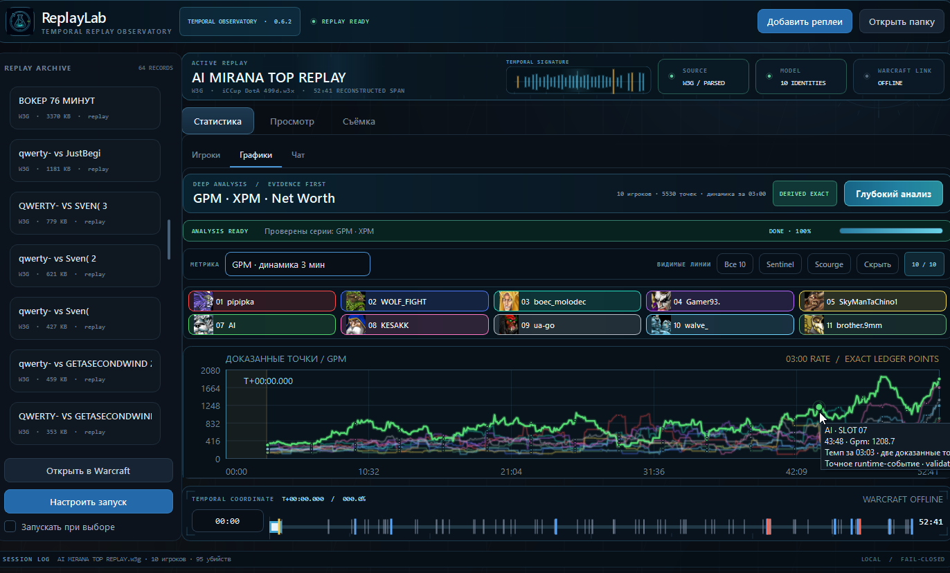The image size is (950, 573).
Task: Switch to the Просмотр tab
Action: (292, 121)
